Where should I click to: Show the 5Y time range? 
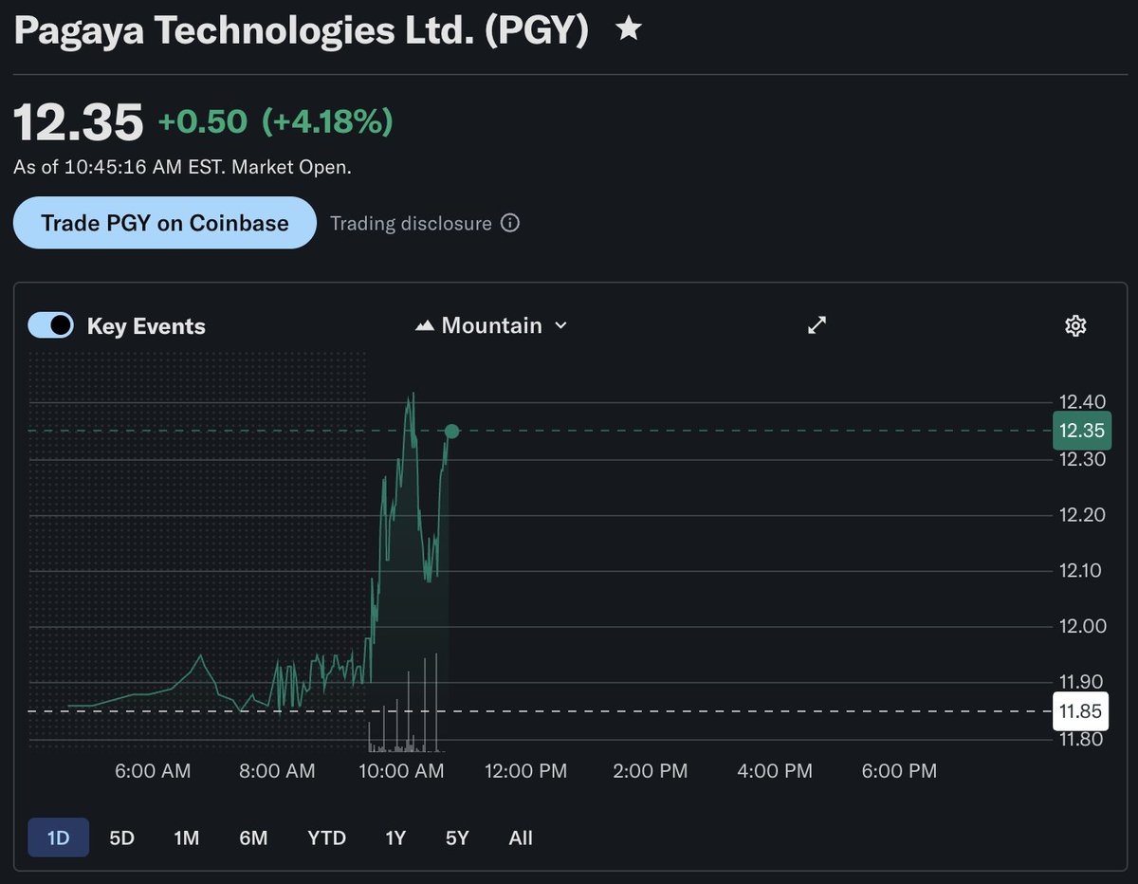(x=457, y=838)
